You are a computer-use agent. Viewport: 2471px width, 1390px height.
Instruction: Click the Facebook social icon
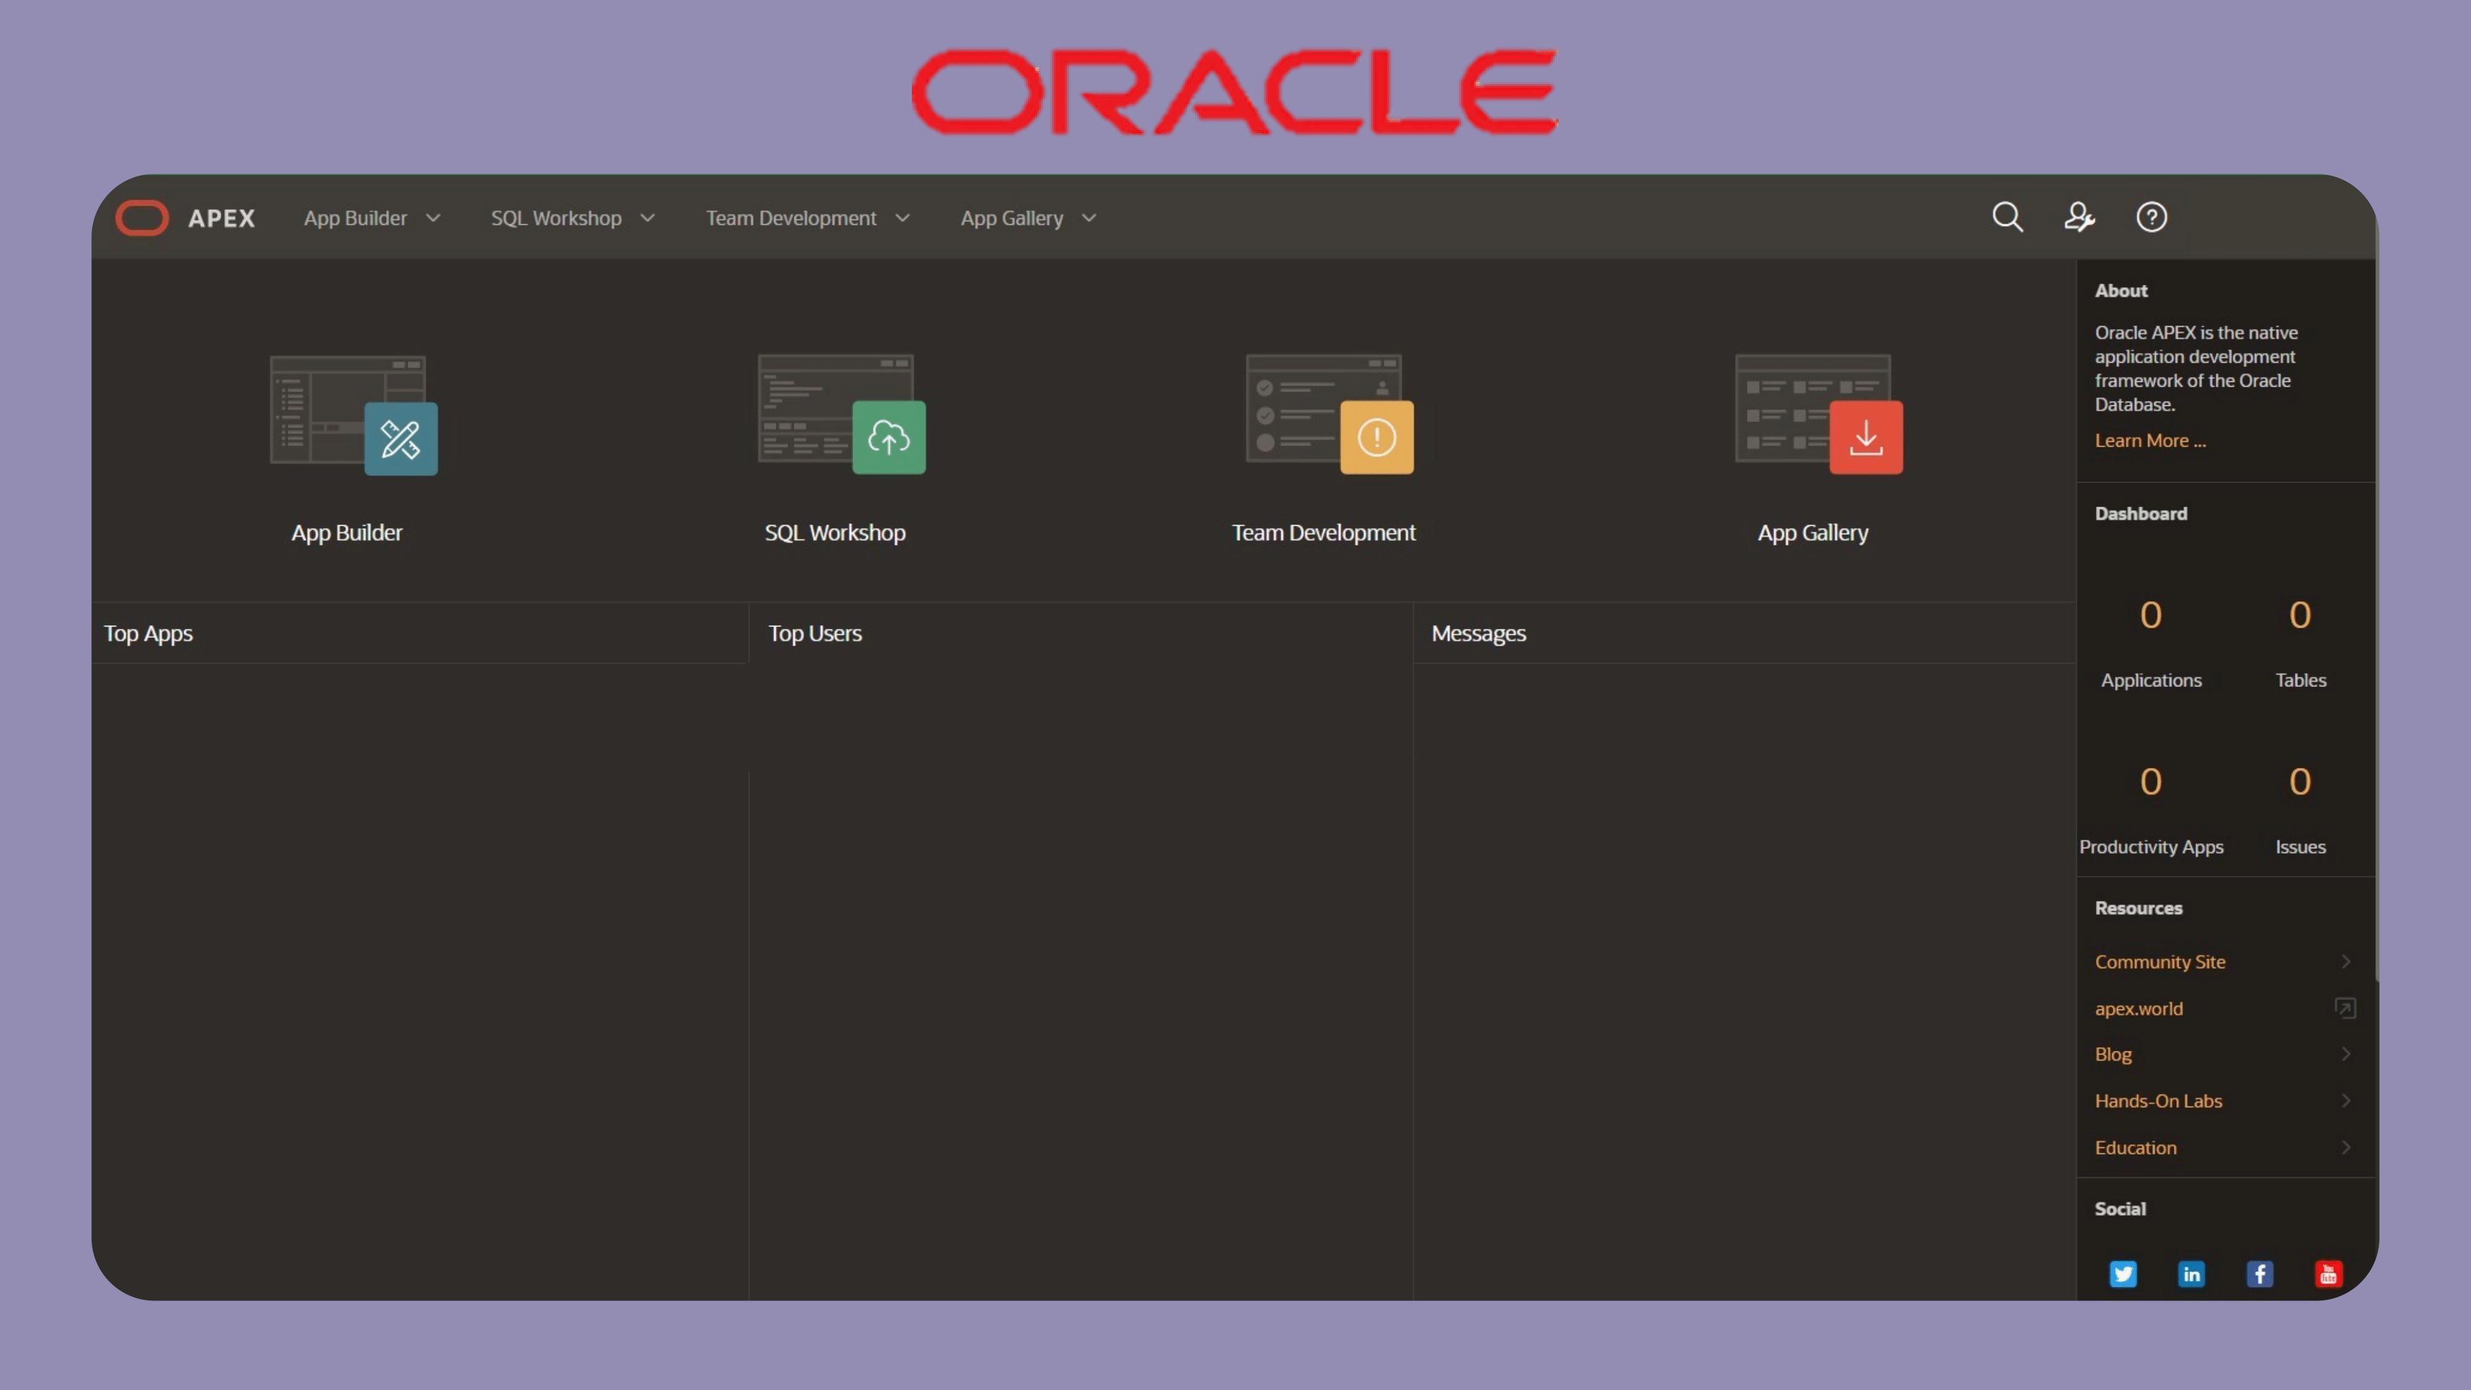click(2259, 1274)
